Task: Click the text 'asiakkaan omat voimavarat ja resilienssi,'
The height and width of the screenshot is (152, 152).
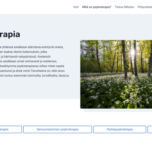Action: [x=30, y=61]
